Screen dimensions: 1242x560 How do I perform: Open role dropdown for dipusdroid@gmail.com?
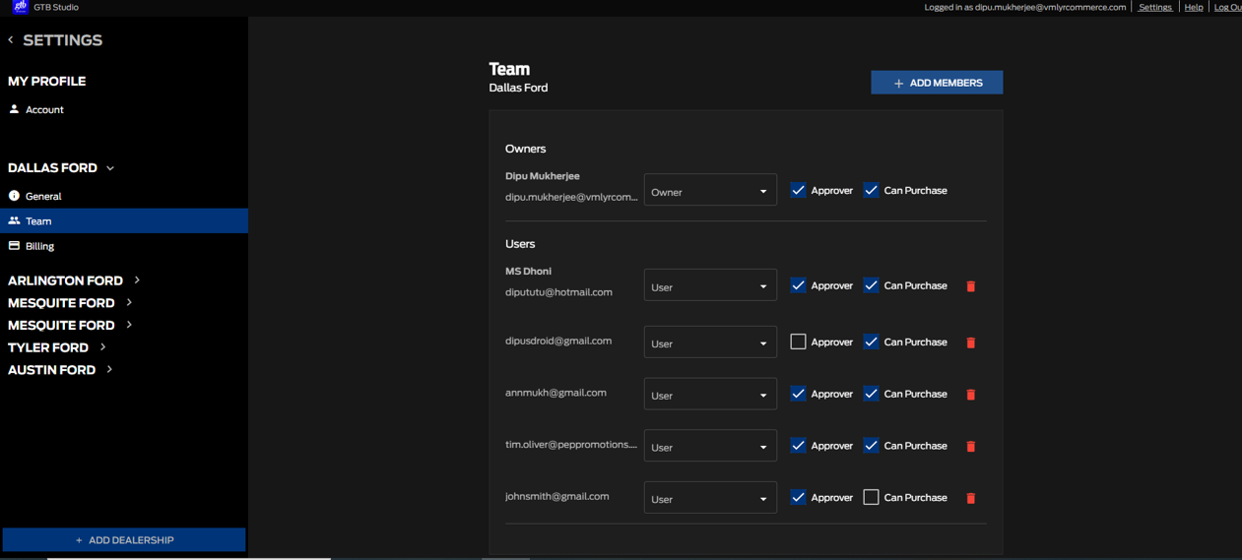click(710, 342)
